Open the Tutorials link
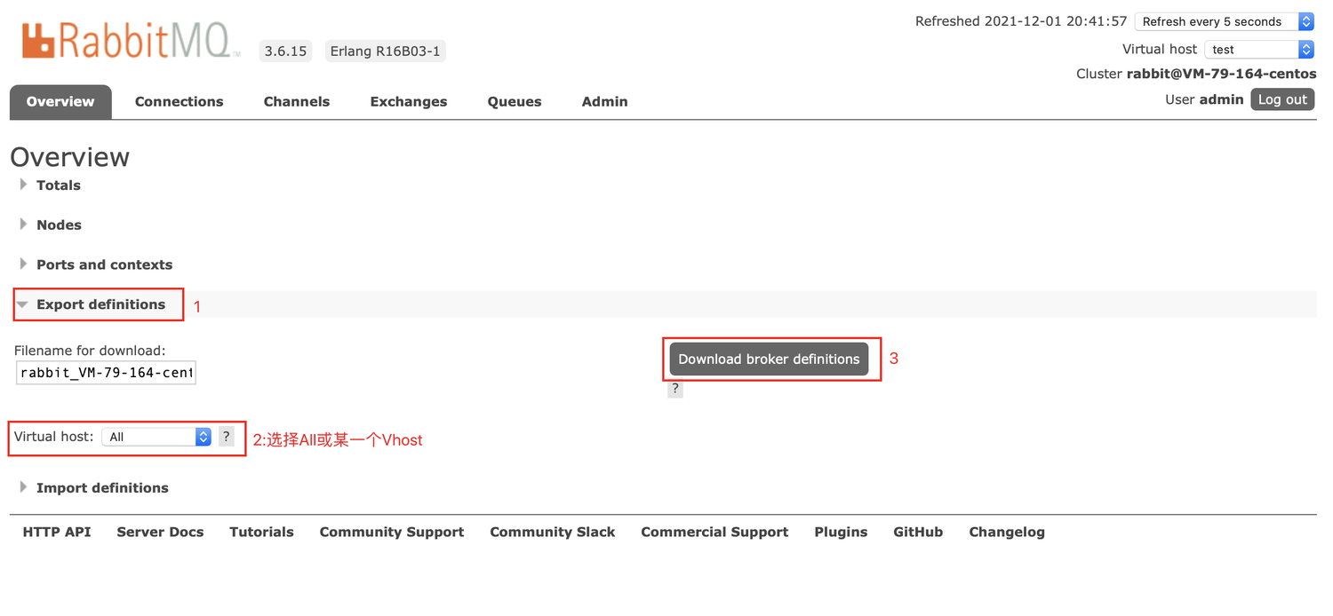This screenshot has width=1333, height=616. 261,533
